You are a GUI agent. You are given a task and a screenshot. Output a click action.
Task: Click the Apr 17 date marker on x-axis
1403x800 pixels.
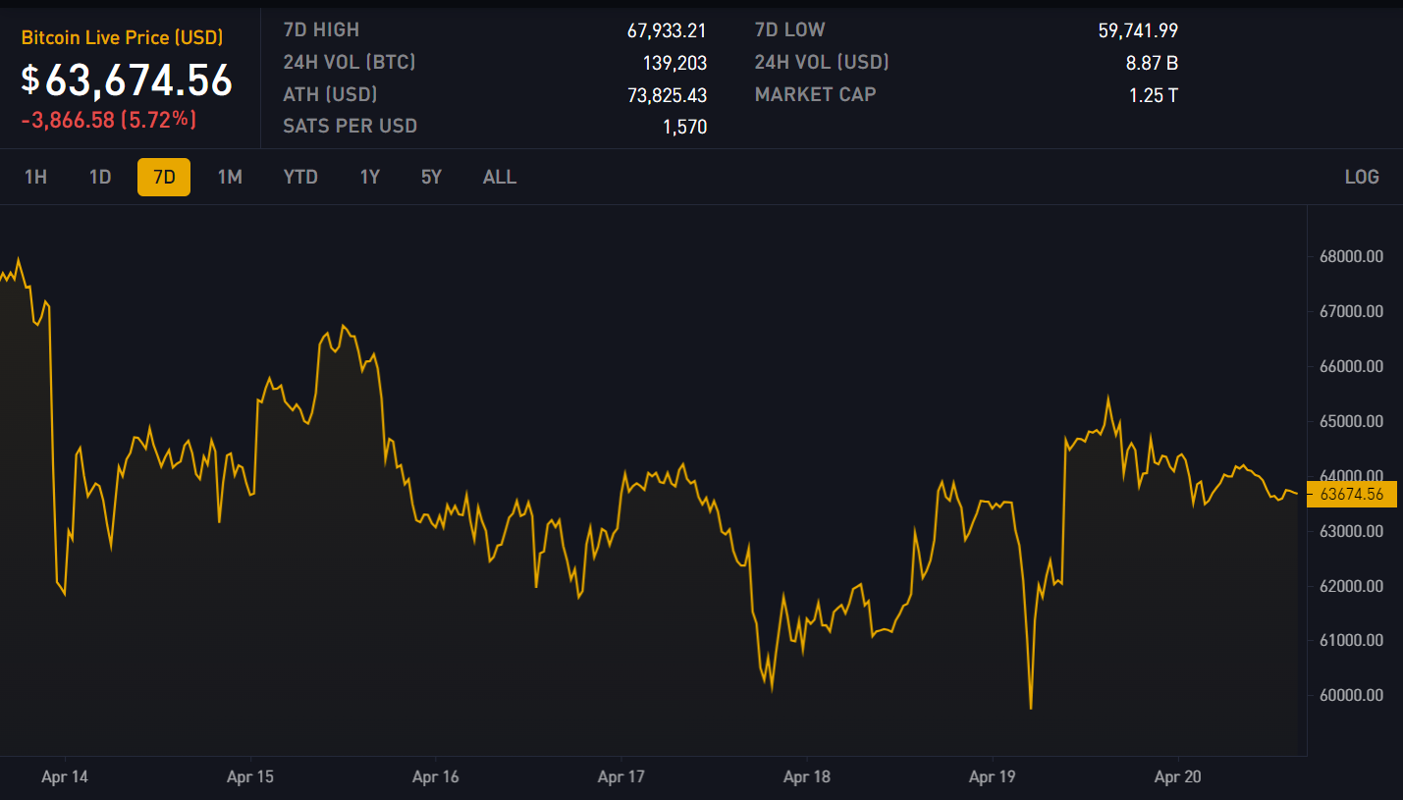(x=621, y=777)
